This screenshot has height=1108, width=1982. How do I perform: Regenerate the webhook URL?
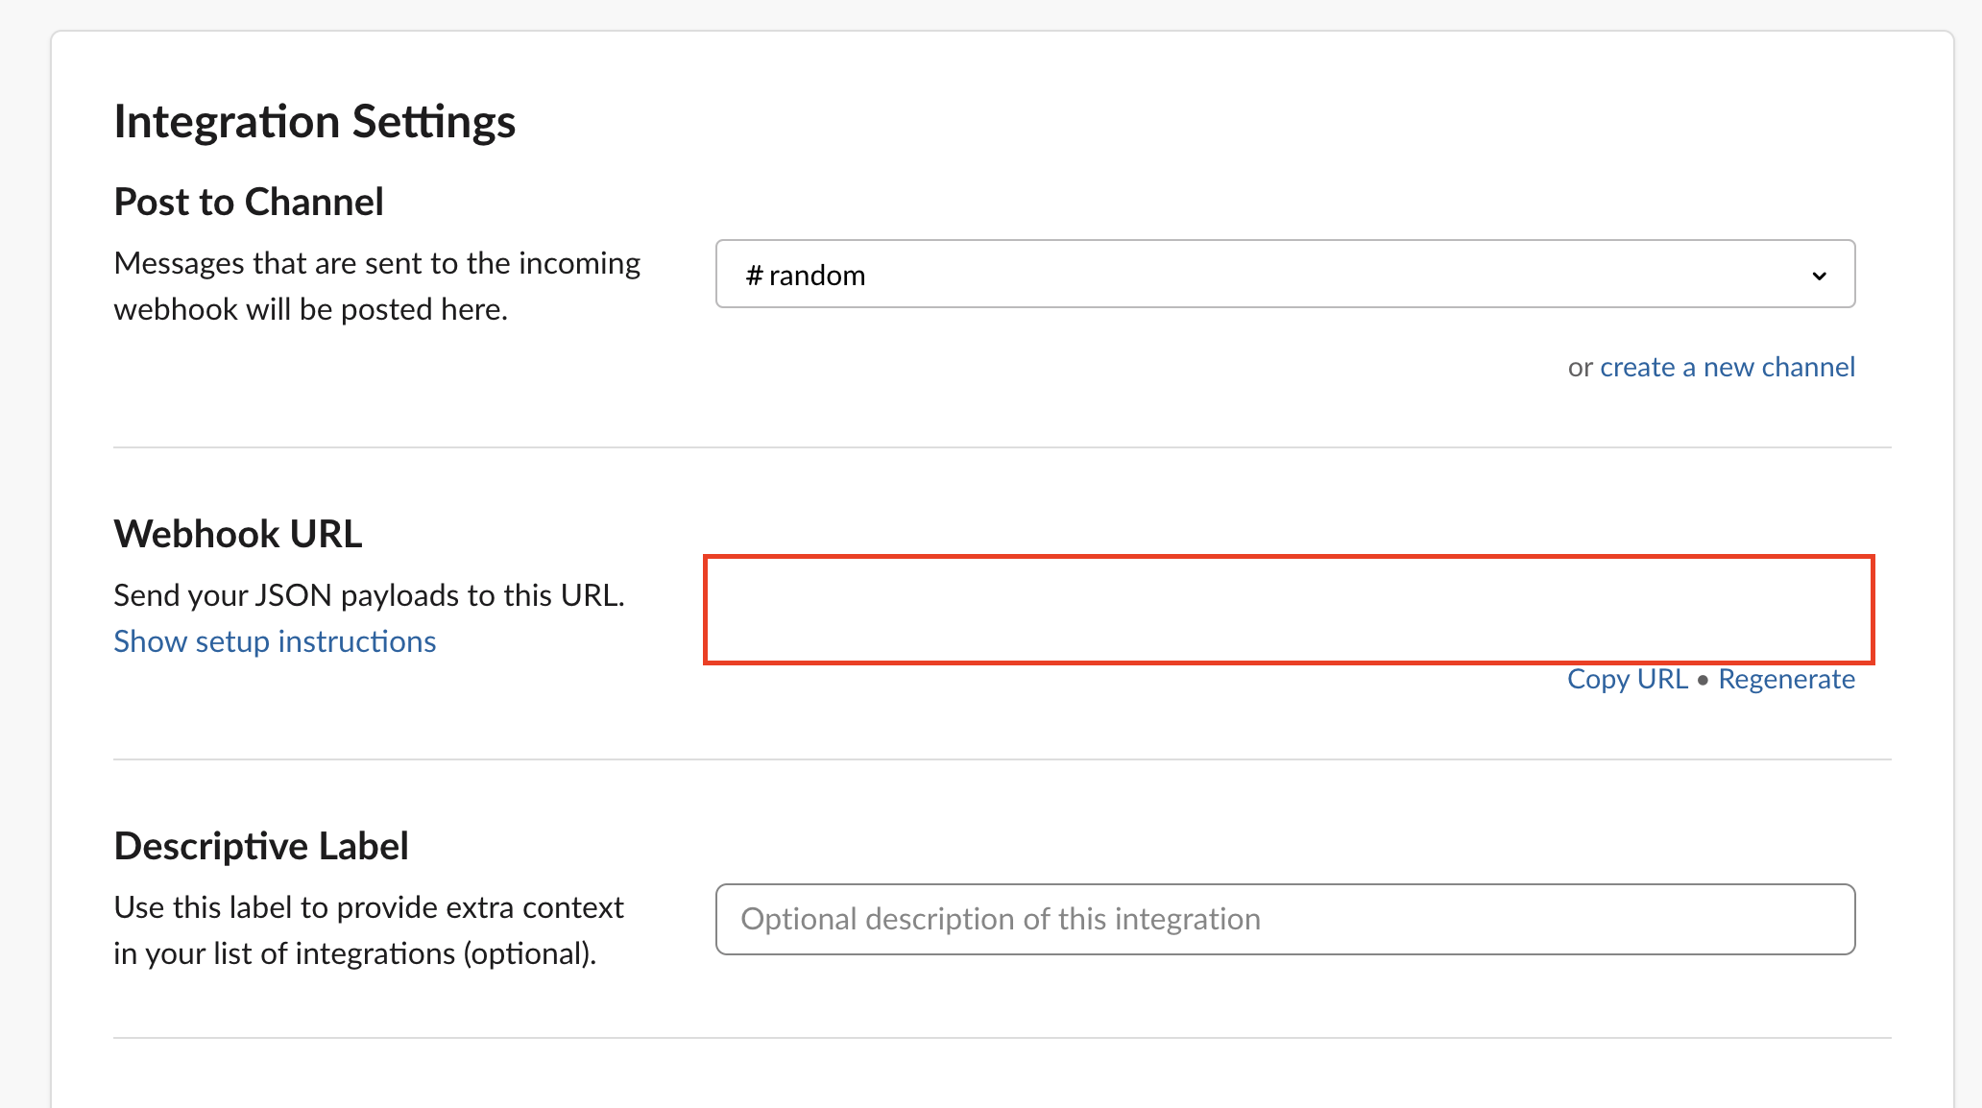click(1786, 679)
